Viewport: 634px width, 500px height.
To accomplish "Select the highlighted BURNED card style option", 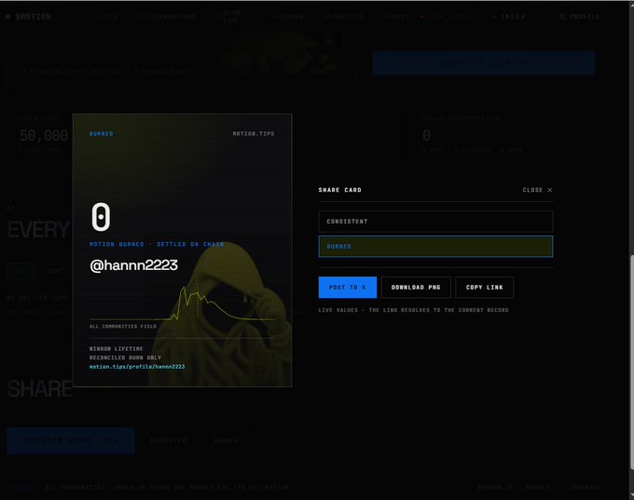I will 435,247.
